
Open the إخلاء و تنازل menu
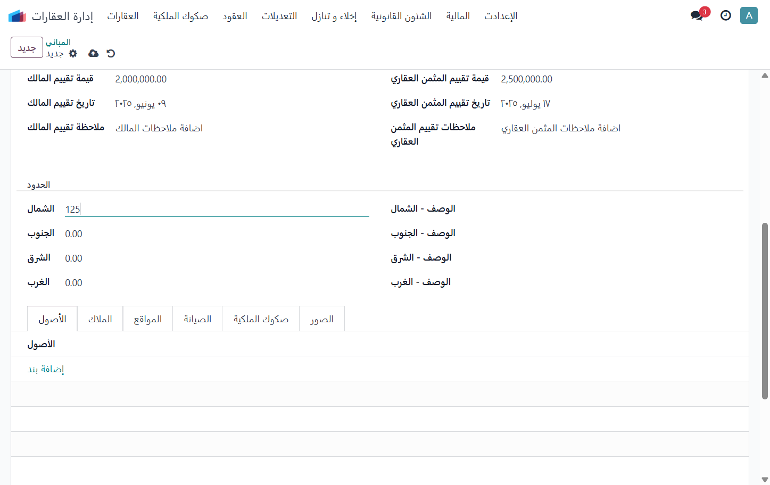[x=334, y=16]
